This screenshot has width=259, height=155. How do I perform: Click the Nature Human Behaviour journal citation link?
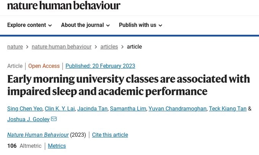[x=38, y=135]
